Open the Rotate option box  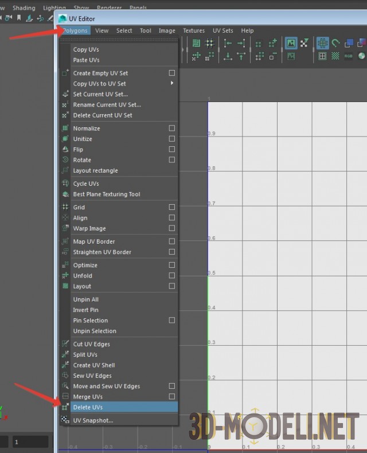tap(172, 160)
